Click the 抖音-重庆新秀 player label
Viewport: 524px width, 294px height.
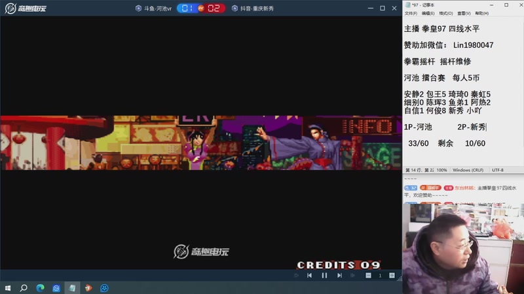(257, 8)
